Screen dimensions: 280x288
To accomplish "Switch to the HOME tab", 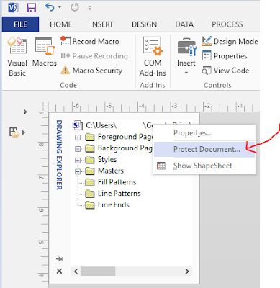I will point(60,24).
